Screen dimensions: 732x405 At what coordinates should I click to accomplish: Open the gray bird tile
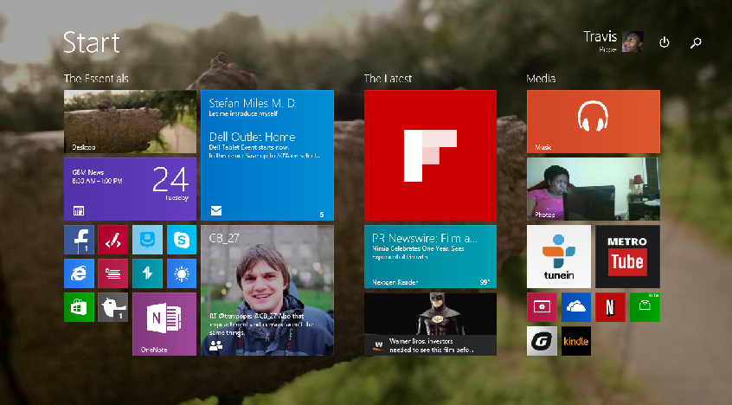tap(113, 307)
